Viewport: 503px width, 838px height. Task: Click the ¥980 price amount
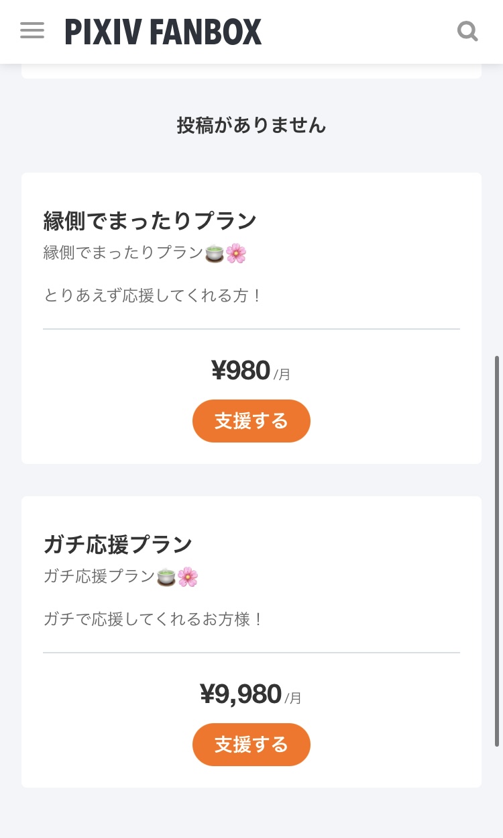(x=241, y=370)
